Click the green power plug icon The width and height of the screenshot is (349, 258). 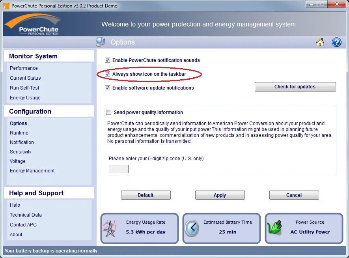pos(274,228)
